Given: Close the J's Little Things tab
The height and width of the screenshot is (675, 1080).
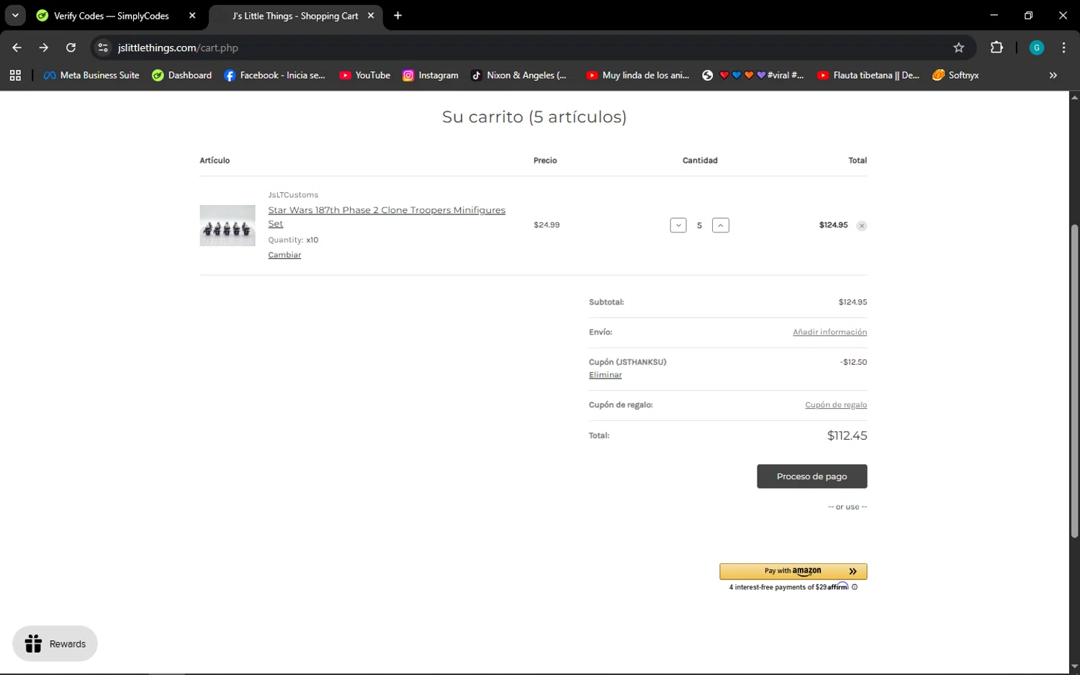Looking at the screenshot, I should (371, 15).
